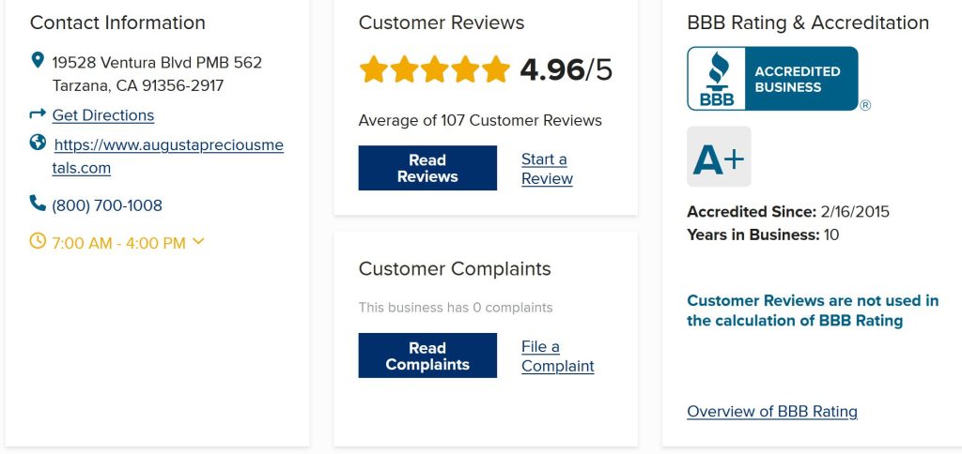Open the 7:00 AM - 4:00 PM hours dropdown
Screen dimensions: 962x454
118,243
